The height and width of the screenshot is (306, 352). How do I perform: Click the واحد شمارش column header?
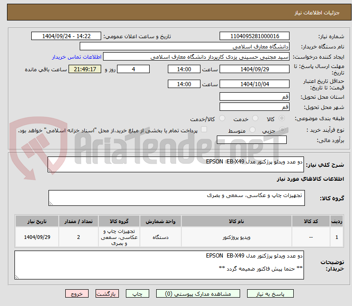pos(160,221)
